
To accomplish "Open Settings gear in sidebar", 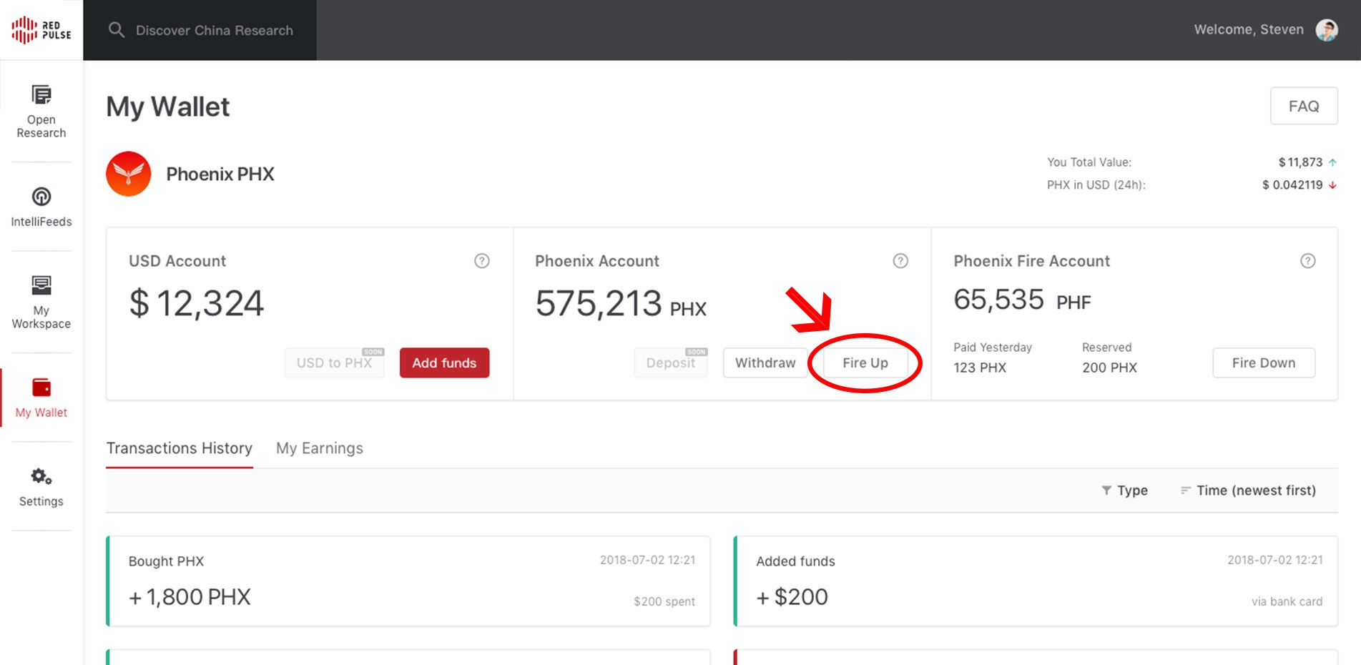I will tap(41, 476).
